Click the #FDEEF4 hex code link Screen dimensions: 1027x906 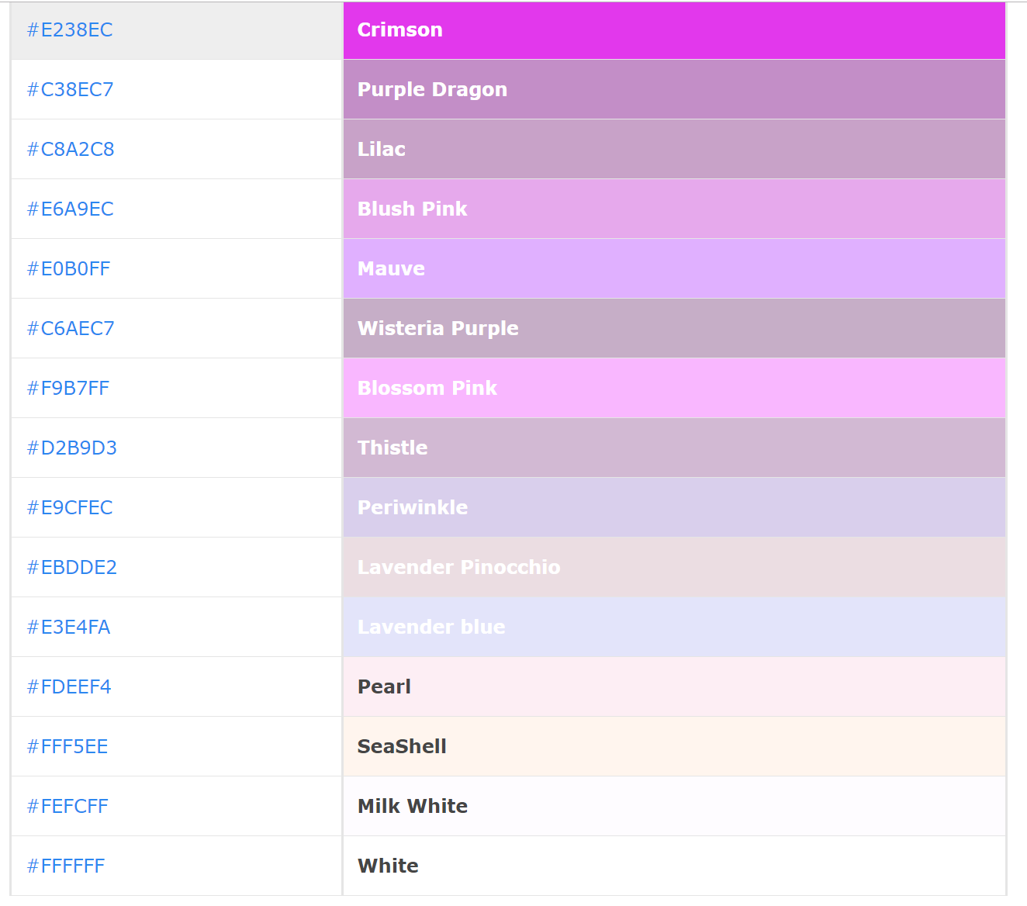tap(69, 687)
